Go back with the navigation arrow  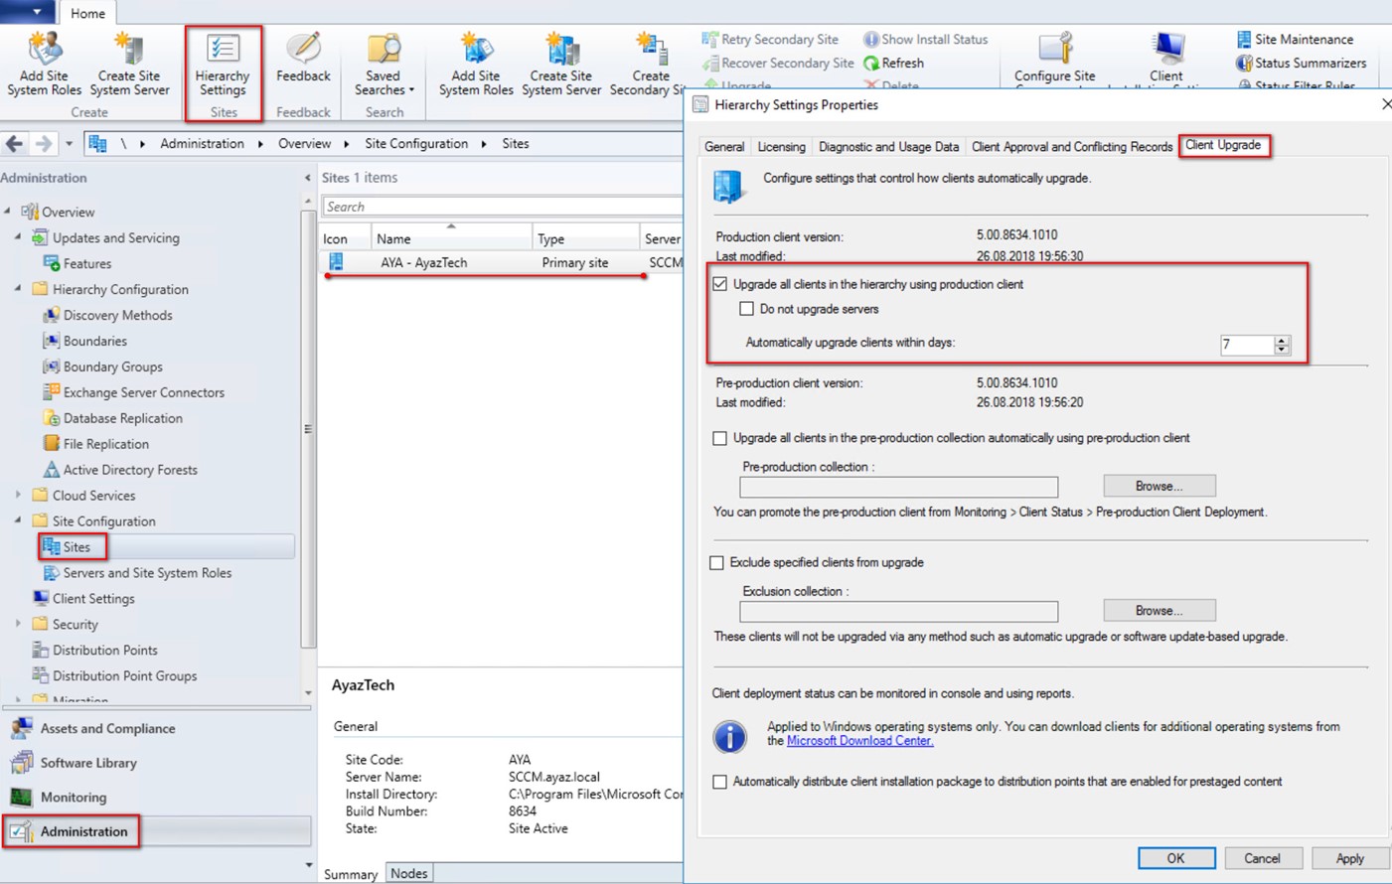[x=15, y=144]
